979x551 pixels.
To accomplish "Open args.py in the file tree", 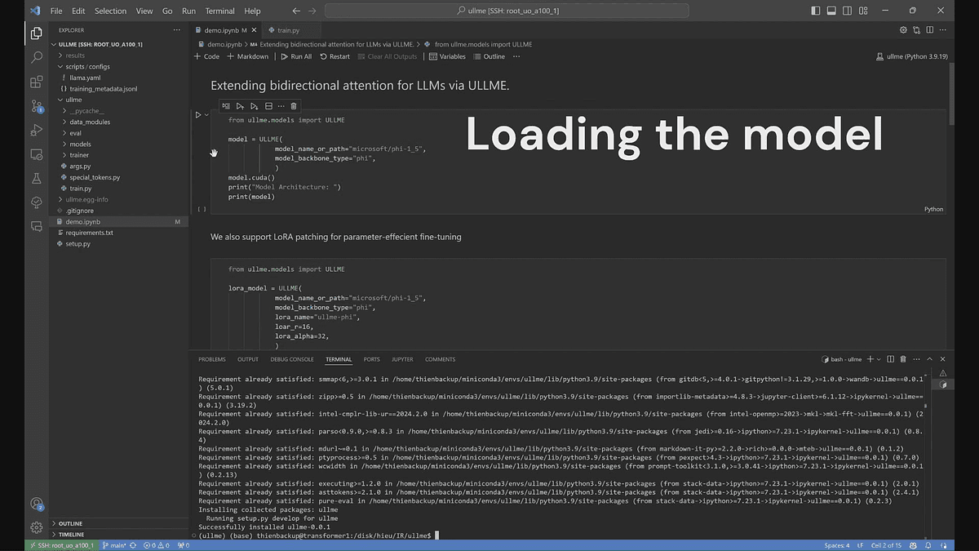I will point(80,166).
